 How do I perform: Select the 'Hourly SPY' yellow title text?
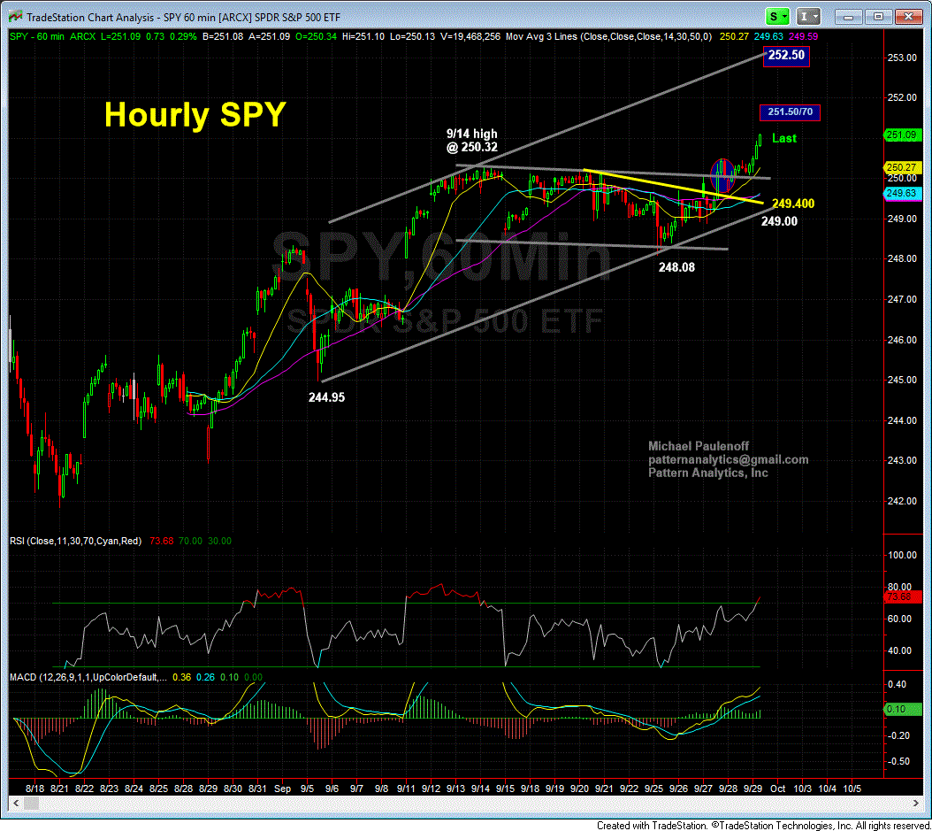(x=195, y=114)
